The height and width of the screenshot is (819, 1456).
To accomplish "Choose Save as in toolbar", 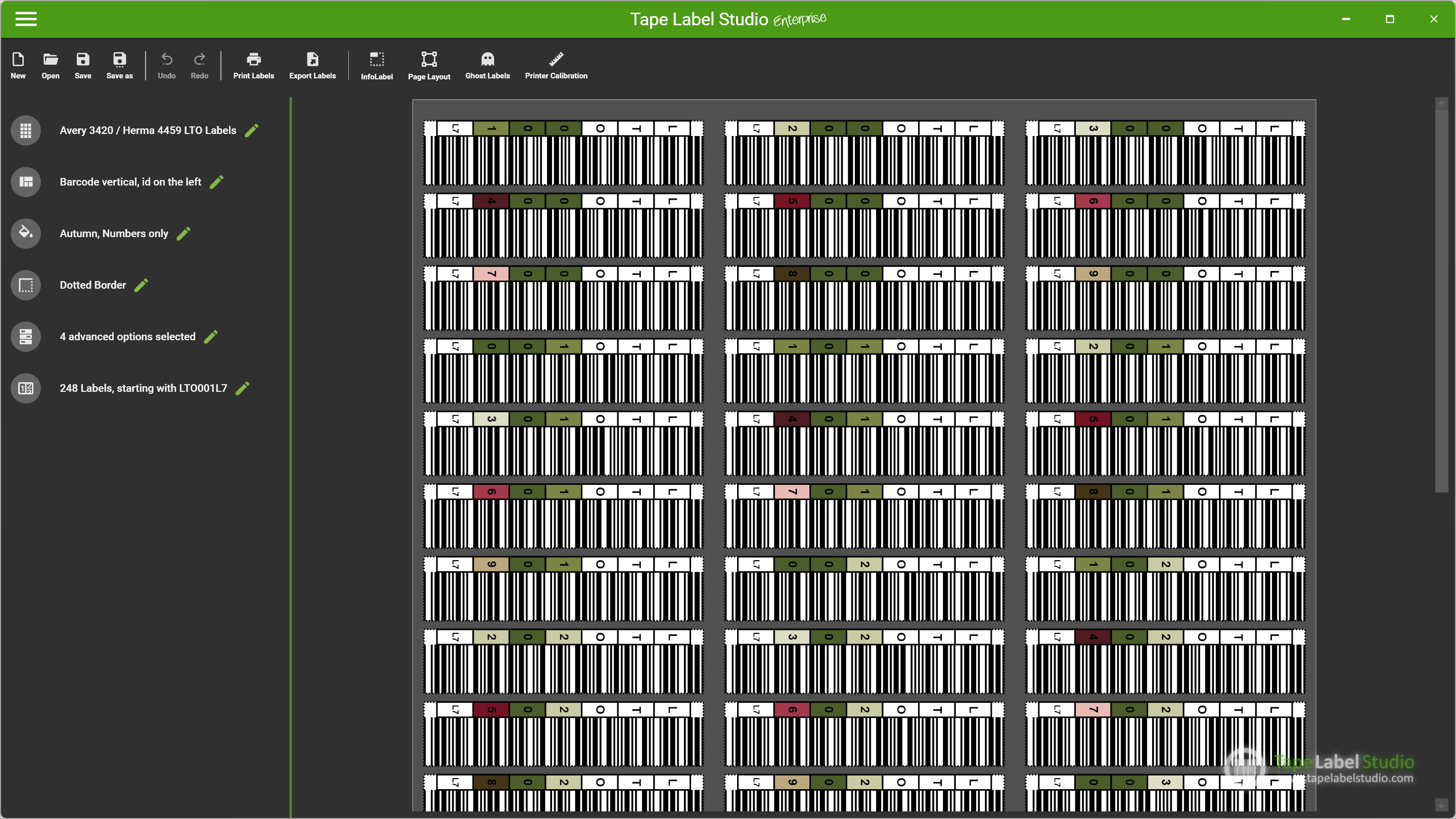I will [x=119, y=66].
